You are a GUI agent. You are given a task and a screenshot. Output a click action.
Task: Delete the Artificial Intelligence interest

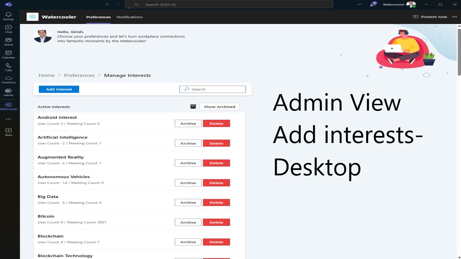(216, 143)
